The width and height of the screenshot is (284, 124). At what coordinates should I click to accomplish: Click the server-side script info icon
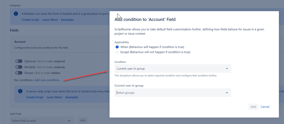20,91
